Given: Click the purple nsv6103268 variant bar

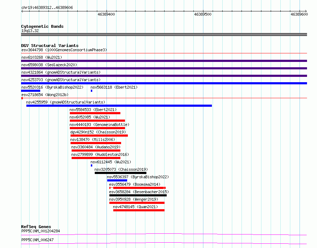Looking at the screenshot, I should (x=164, y=61).
